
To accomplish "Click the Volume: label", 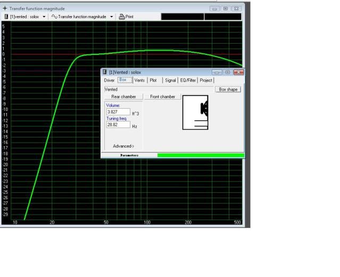I will [x=113, y=105].
